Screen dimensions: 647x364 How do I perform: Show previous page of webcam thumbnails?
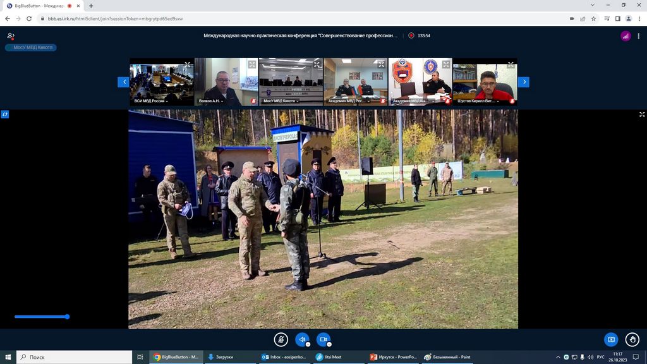pyautogui.click(x=124, y=82)
